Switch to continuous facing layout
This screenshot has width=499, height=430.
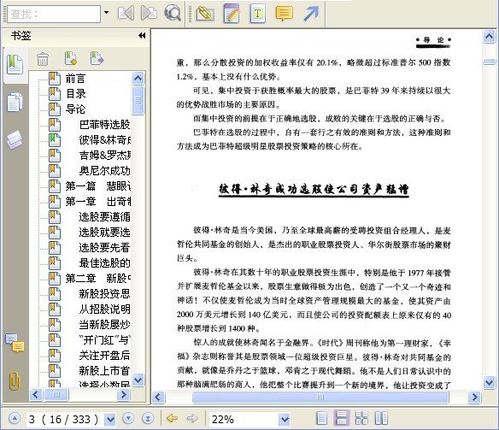click(361, 418)
